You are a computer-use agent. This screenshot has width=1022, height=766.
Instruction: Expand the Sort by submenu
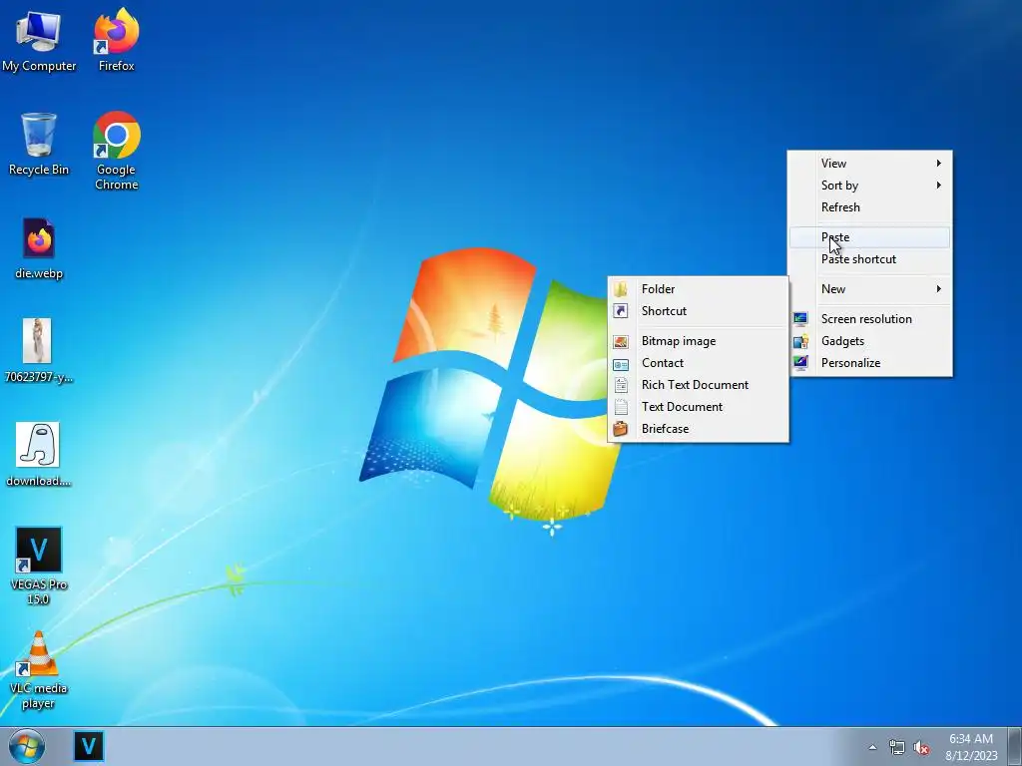(869, 186)
